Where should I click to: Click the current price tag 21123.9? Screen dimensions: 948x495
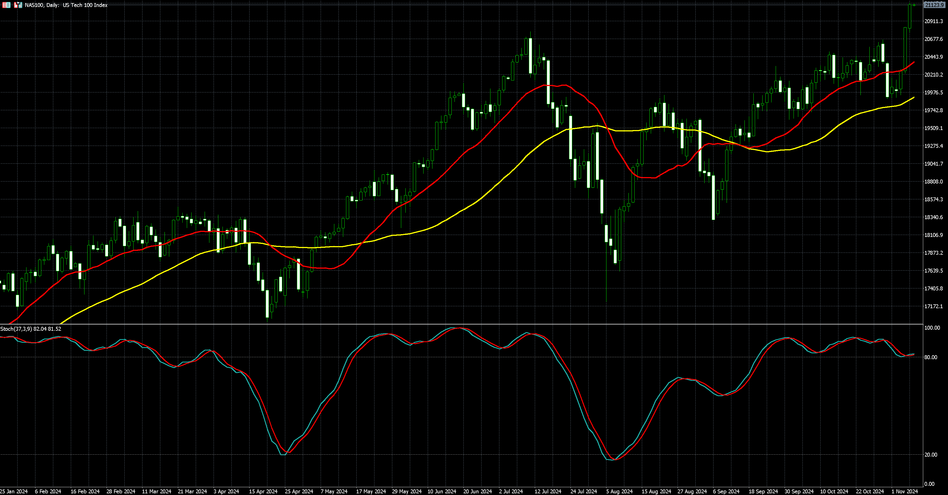934,5
